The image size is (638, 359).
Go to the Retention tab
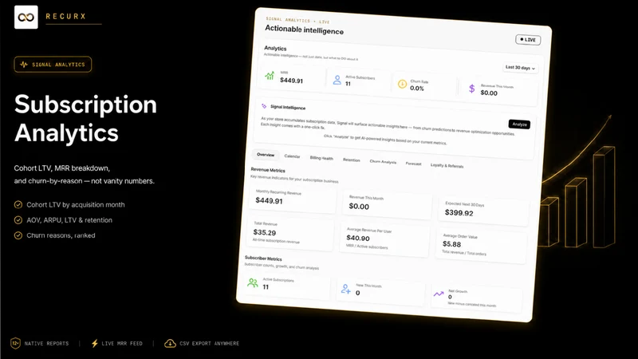(x=351, y=160)
